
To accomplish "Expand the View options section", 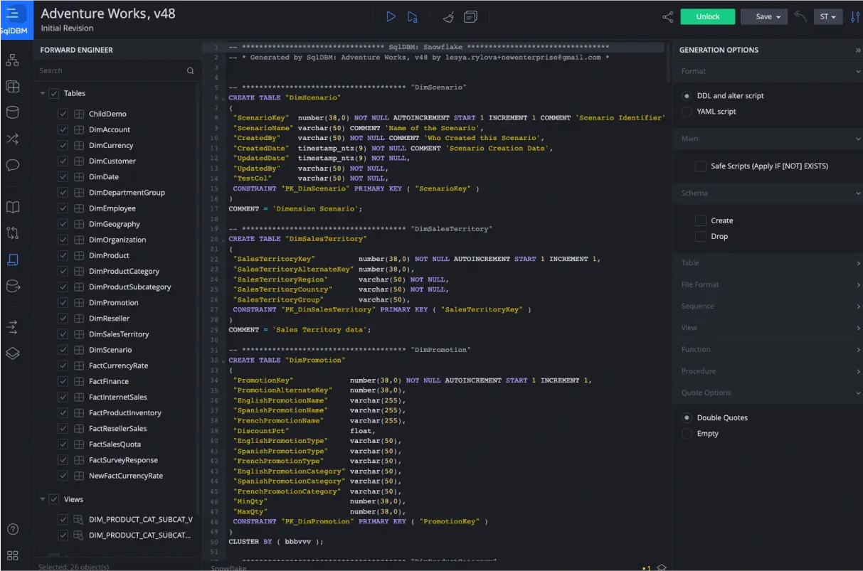I will (x=768, y=328).
